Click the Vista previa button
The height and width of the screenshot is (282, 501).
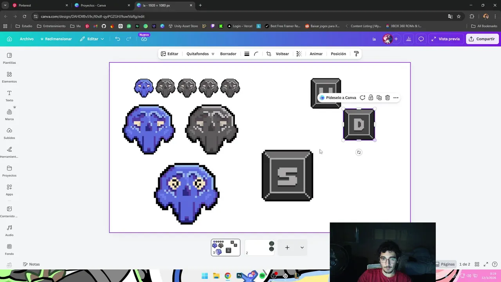[x=445, y=39]
